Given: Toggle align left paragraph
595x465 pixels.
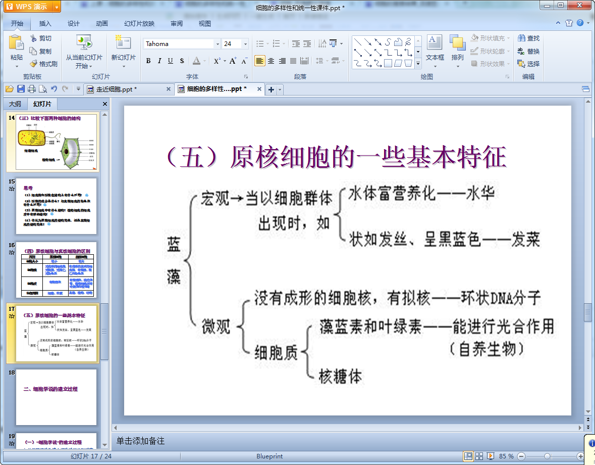Looking at the screenshot, I should 259,61.
